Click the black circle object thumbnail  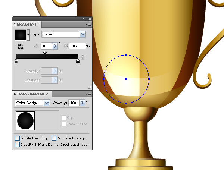point(25,121)
